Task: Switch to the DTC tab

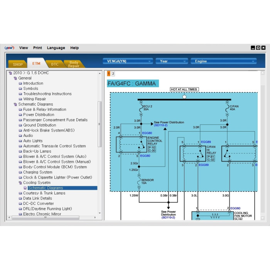Action: pos(55,64)
